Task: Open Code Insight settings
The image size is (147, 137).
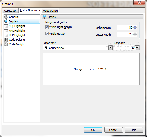Action: [x=17, y=44]
